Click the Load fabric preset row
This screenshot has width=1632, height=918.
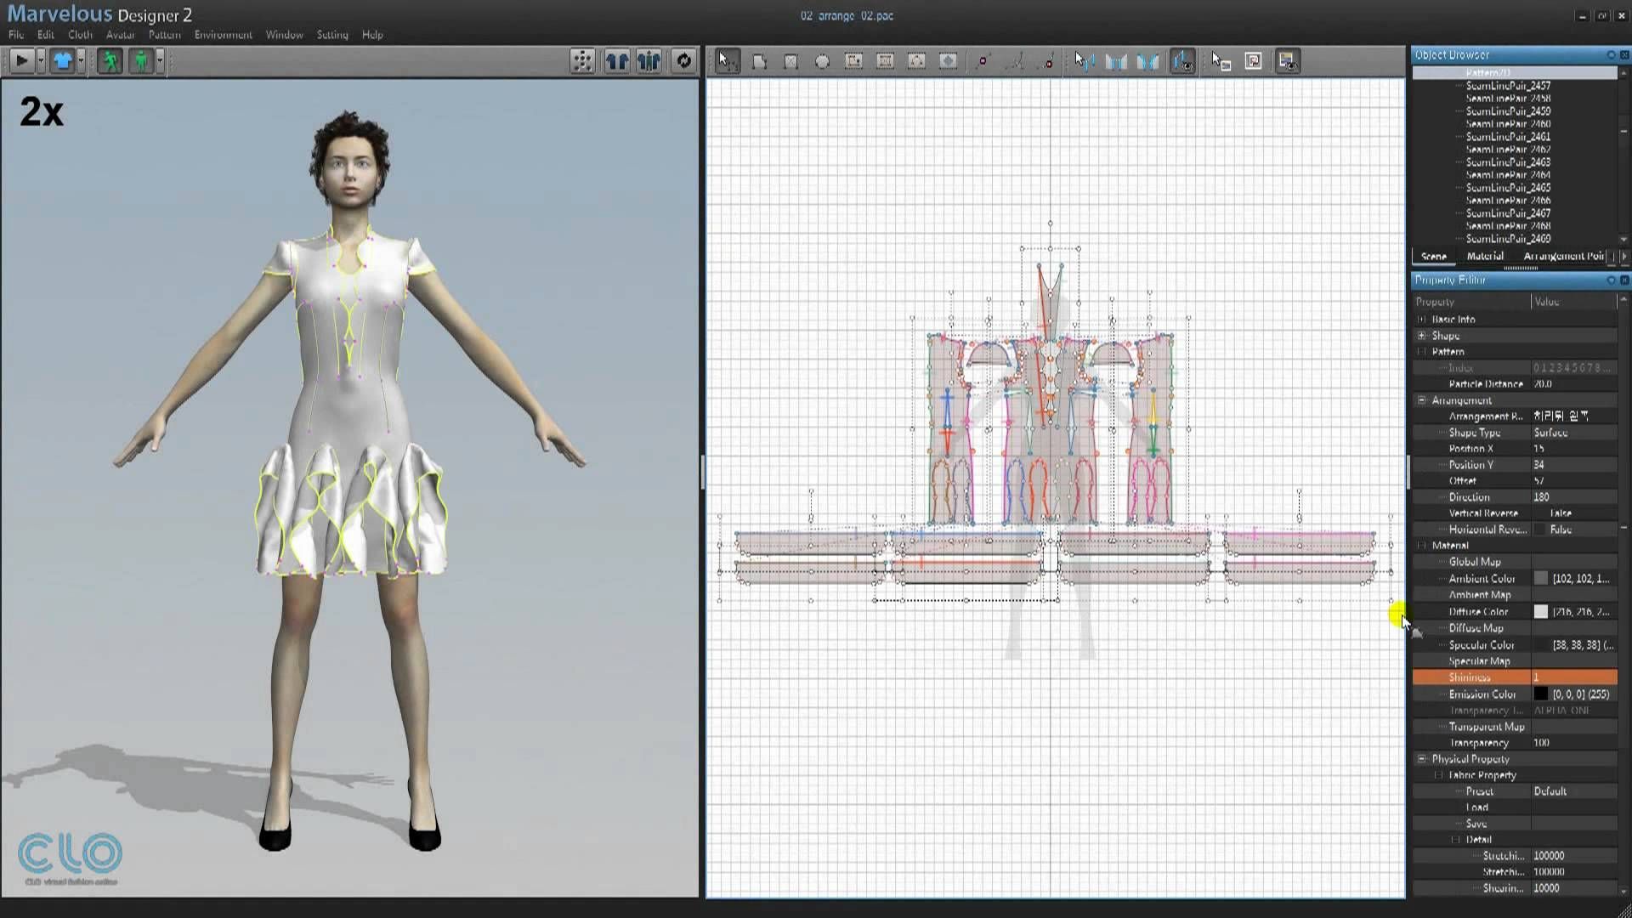(x=1477, y=807)
